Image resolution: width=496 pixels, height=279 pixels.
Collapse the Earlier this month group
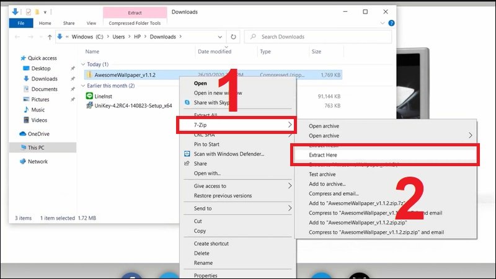(84, 86)
